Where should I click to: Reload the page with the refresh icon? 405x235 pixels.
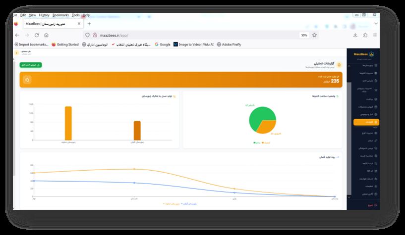37,35
